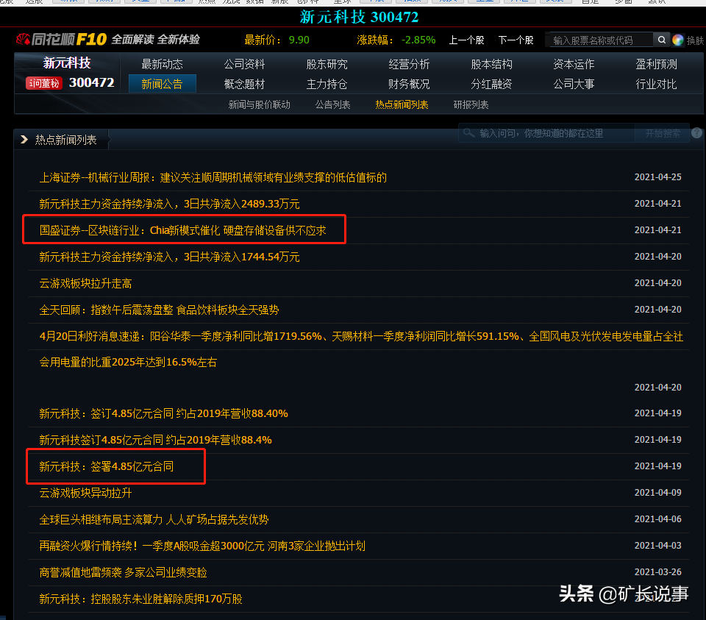
Task: Open news 3日共净流入2489.33万元
Action: click(169, 204)
